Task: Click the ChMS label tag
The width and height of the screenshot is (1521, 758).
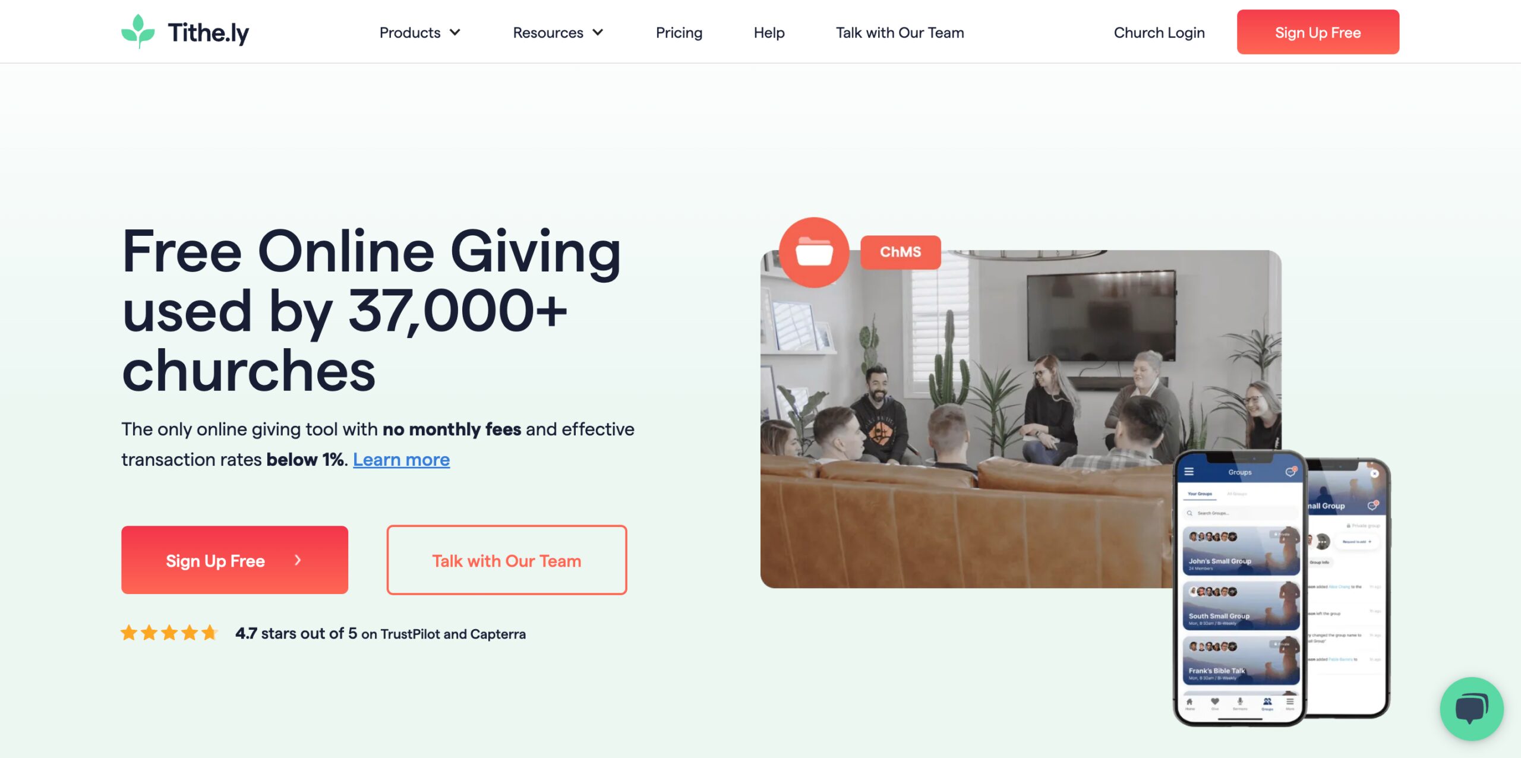Action: 900,252
